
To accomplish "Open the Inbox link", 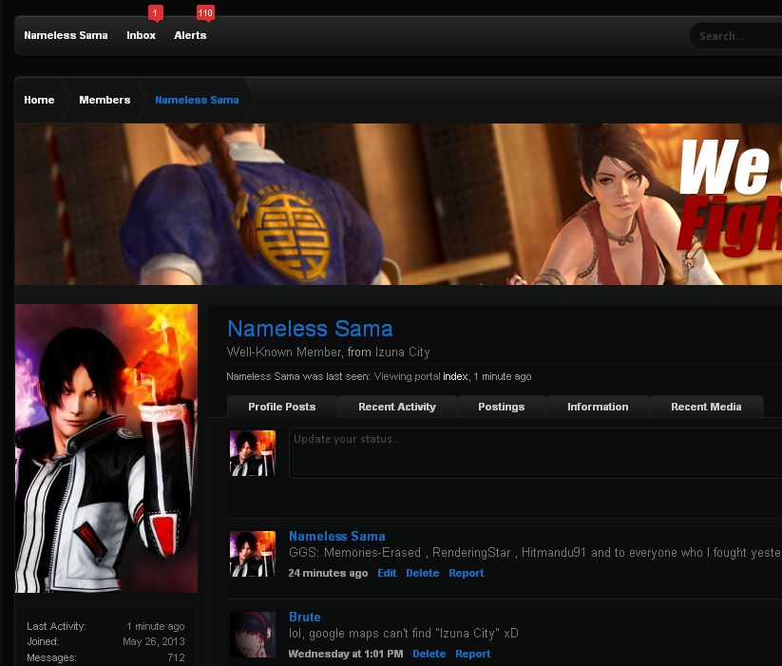I will pos(142,35).
